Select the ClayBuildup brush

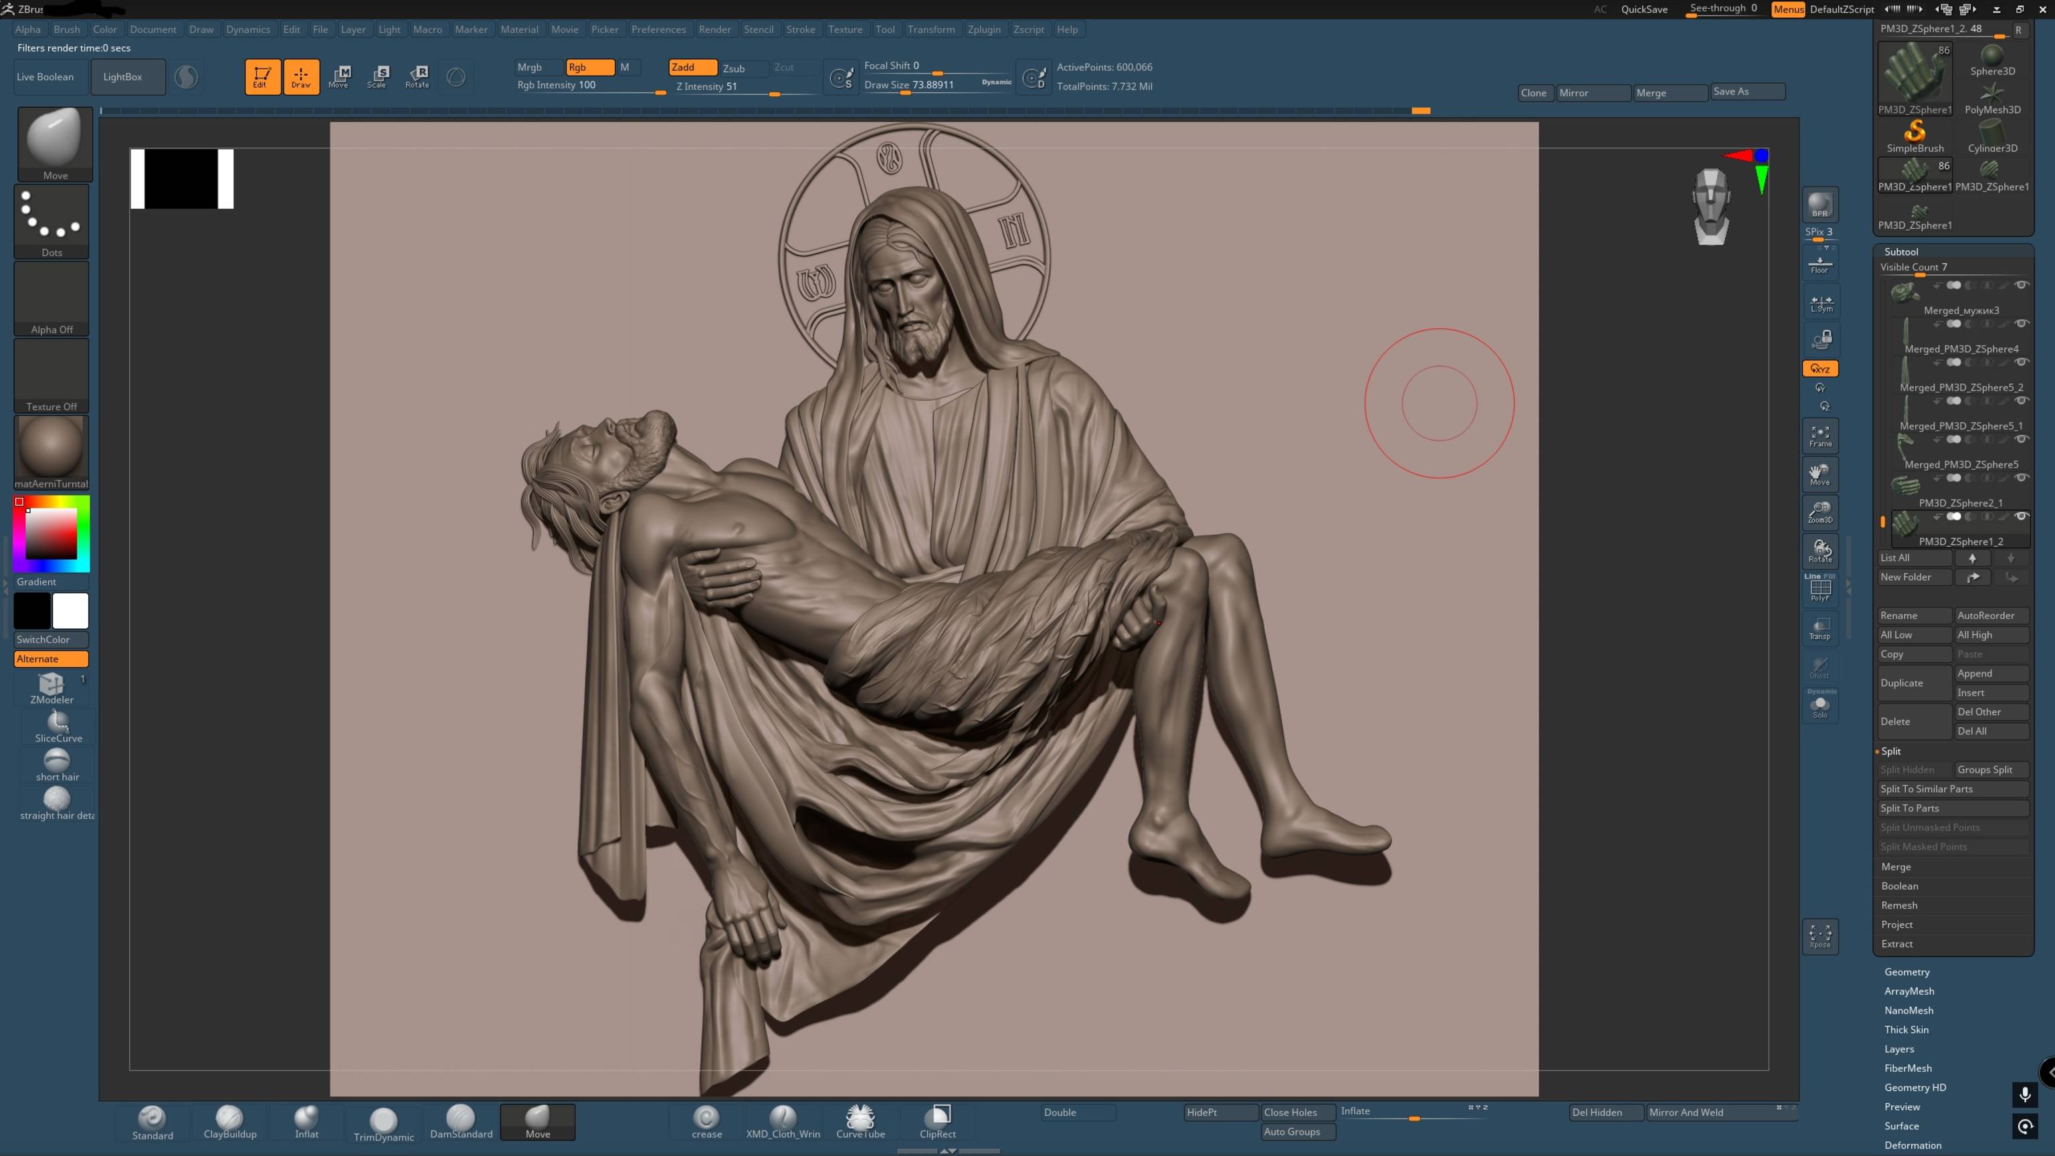pos(229,1121)
